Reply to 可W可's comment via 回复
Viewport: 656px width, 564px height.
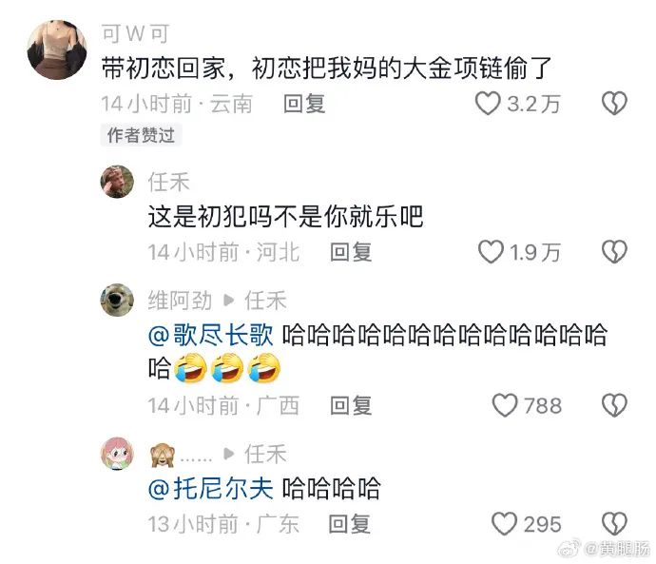click(x=304, y=104)
